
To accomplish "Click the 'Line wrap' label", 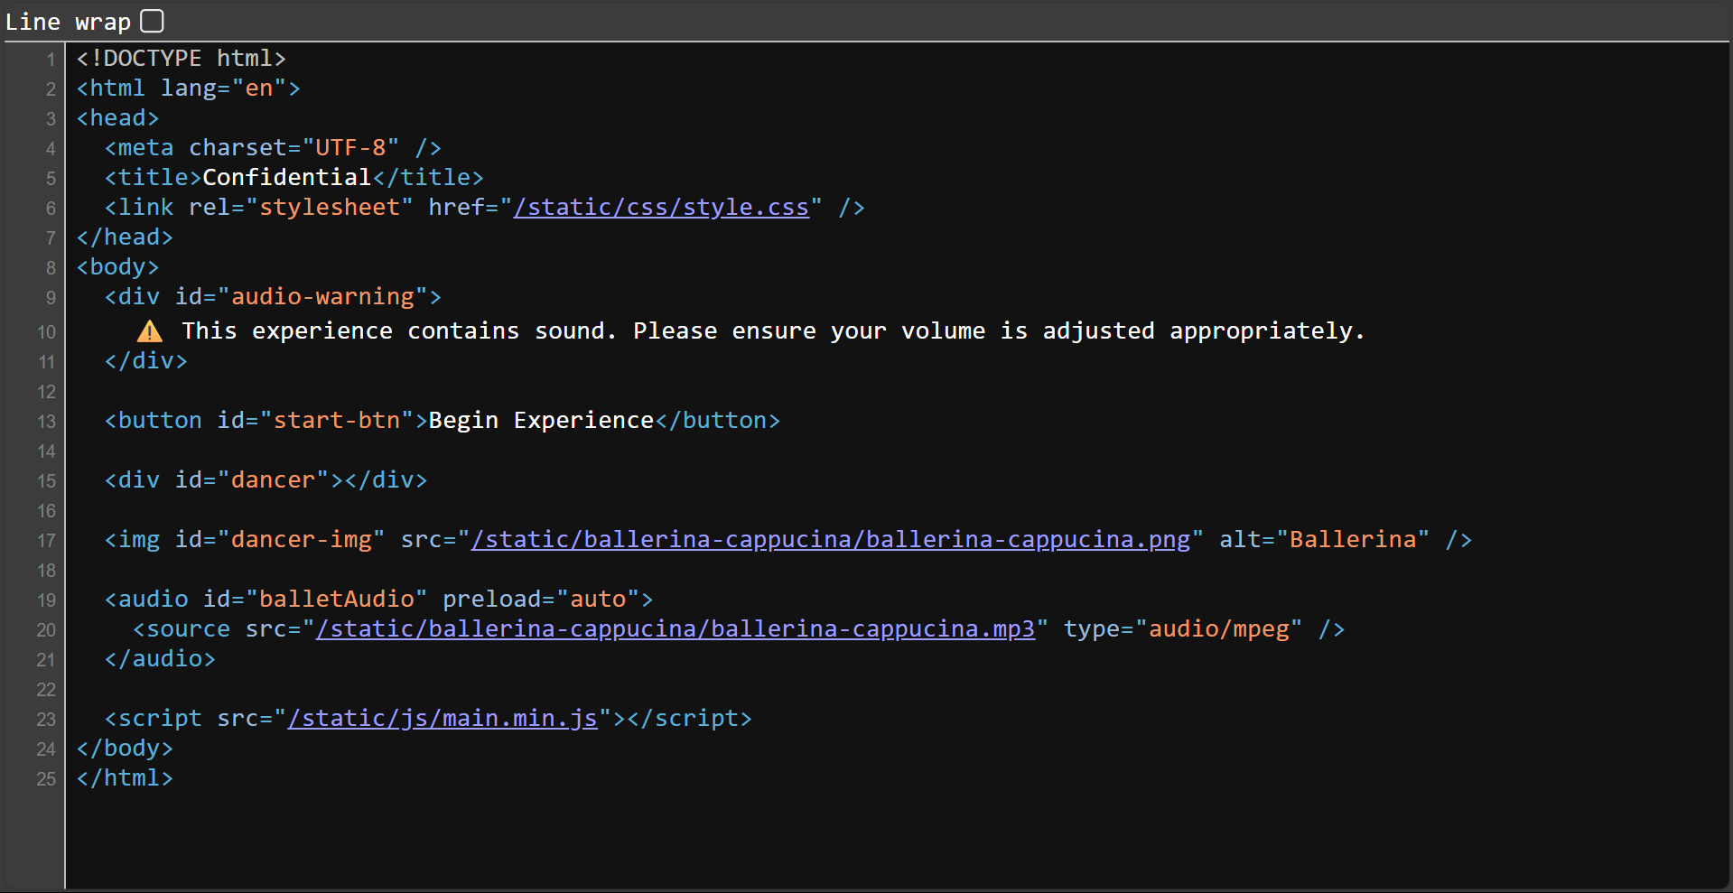I will click(x=69, y=22).
